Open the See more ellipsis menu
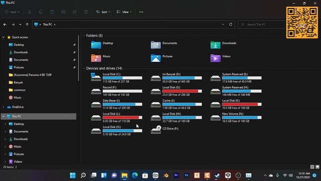This screenshot has height=181, width=321. [x=141, y=12]
